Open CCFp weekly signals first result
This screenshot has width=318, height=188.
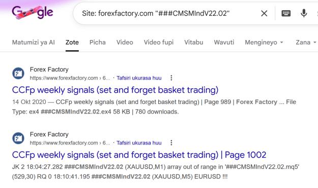click(115, 90)
